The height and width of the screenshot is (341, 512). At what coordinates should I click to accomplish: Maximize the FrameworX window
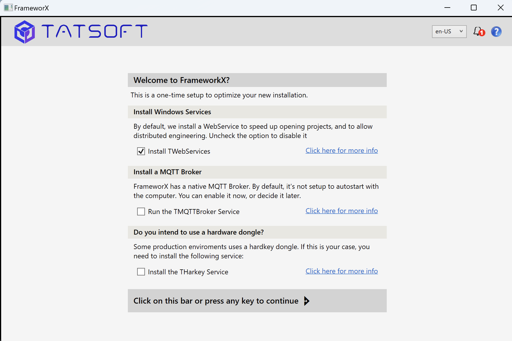[x=474, y=8]
